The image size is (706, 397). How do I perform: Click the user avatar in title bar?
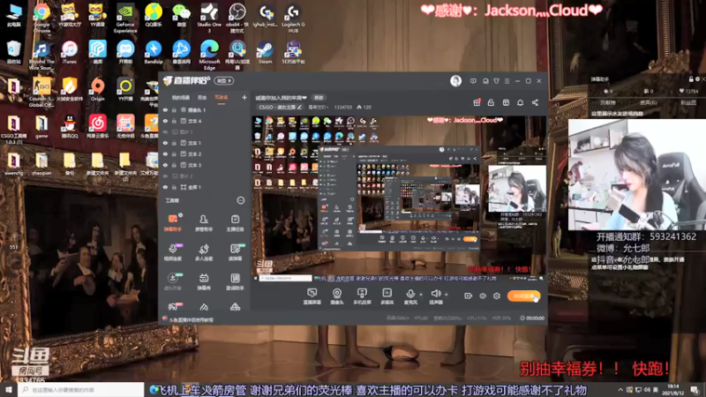click(455, 81)
